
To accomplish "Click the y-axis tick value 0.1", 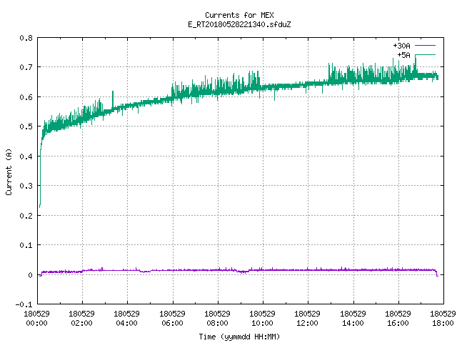I will click(26, 245).
